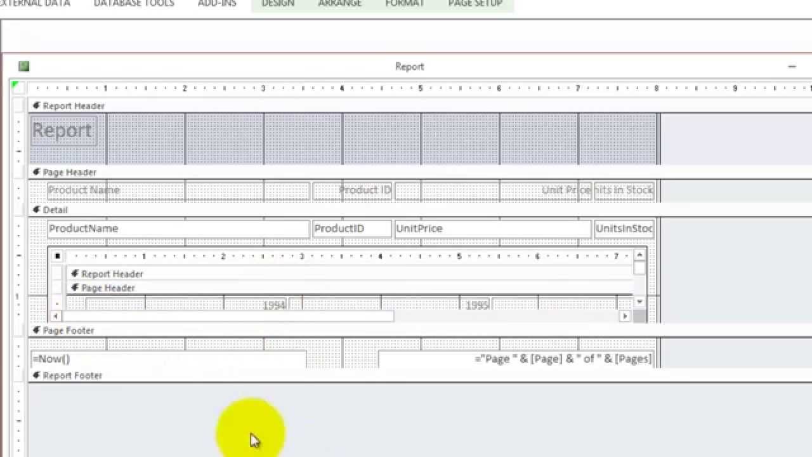Select the Page Footer section bar
The image size is (812, 457).
coord(419,330)
